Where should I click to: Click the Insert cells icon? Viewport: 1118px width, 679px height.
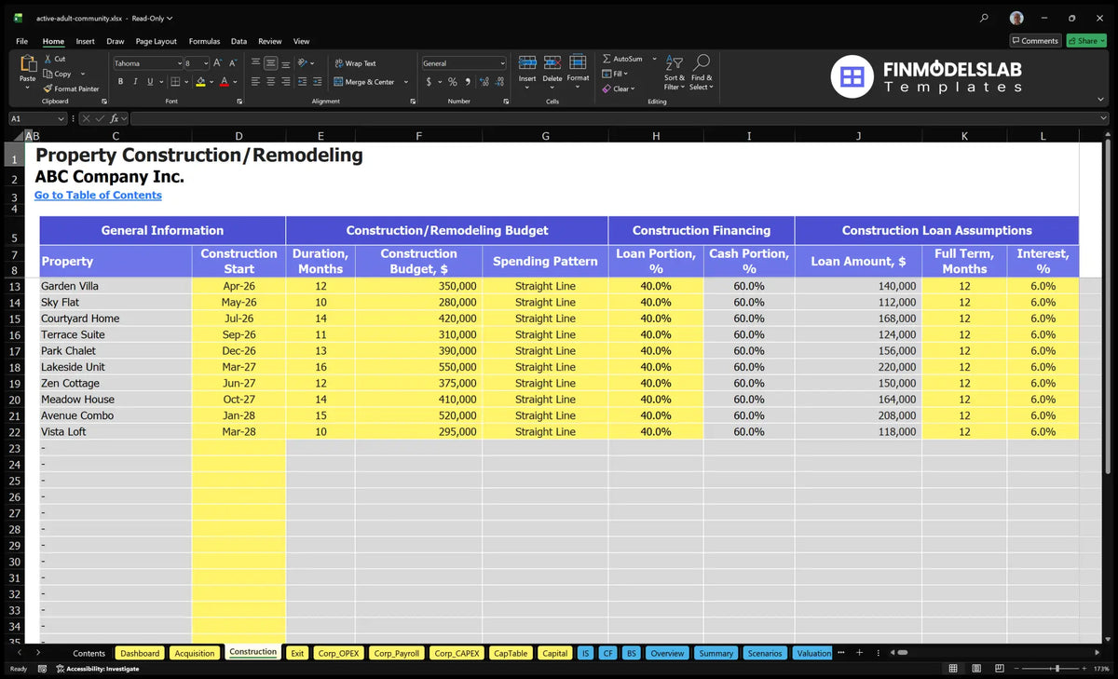pos(527,62)
